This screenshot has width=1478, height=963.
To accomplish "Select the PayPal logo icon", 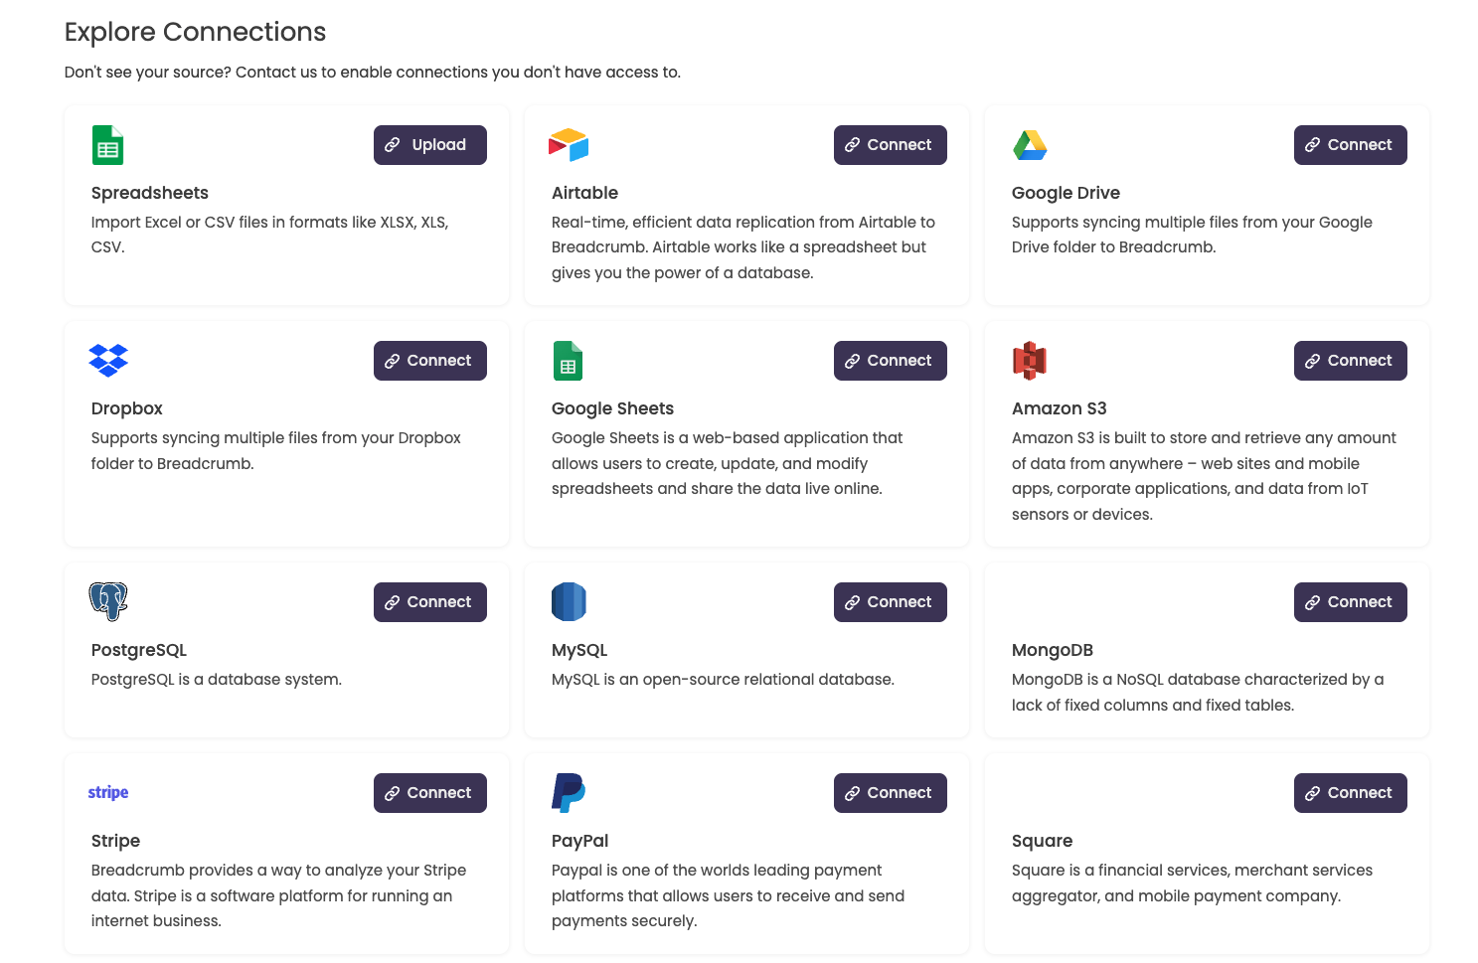I will [568, 792].
